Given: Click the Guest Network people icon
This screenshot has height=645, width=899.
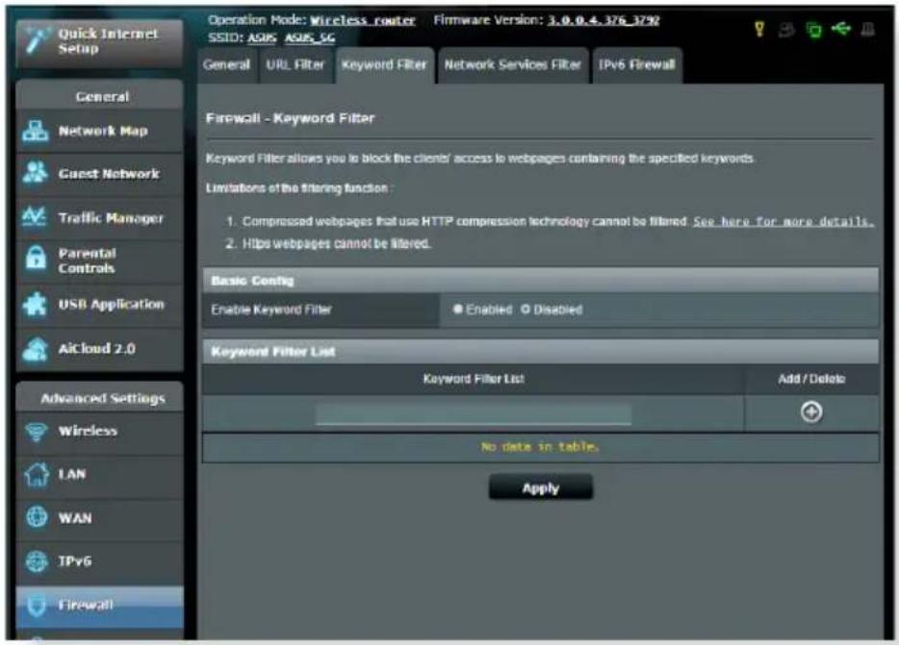Looking at the screenshot, I should click(x=36, y=173).
